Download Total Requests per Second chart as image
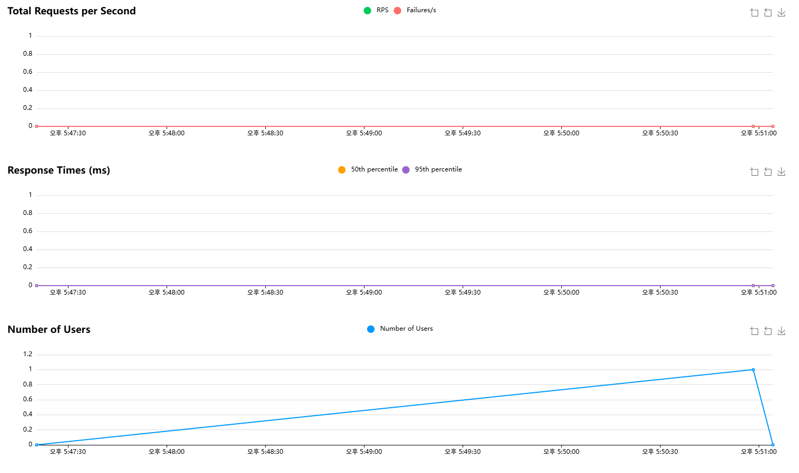Screen dimensions: 799x473 [781, 12]
